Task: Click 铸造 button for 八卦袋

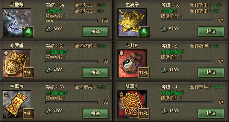Action: point(211,72)
